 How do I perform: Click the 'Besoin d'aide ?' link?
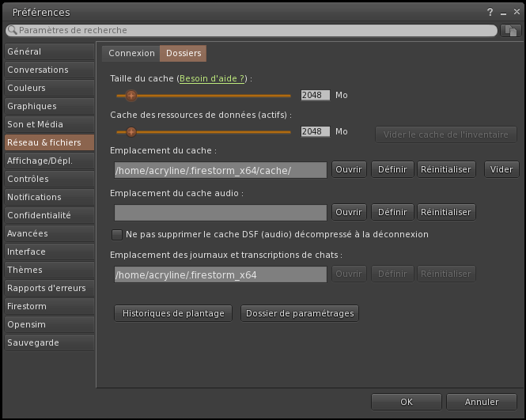(x=213, y=78)
